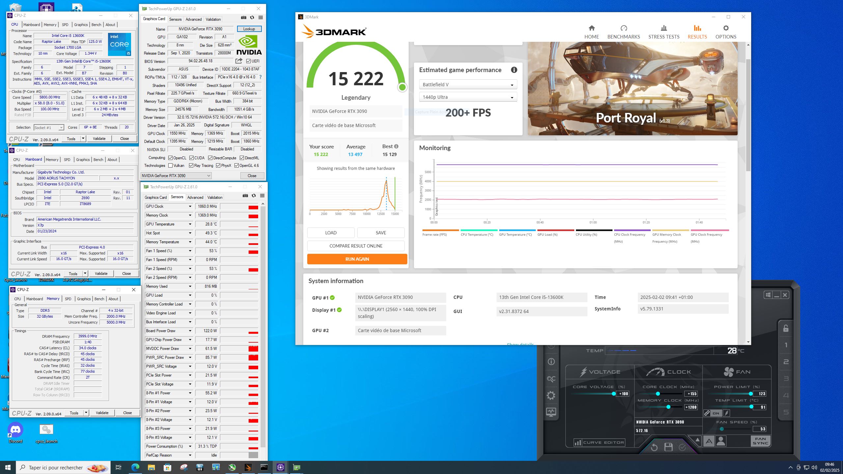The image size is (843, 474).
Task: Click refresh icon in GPU-Z Sensors window
Action: [x=254, y=196]
